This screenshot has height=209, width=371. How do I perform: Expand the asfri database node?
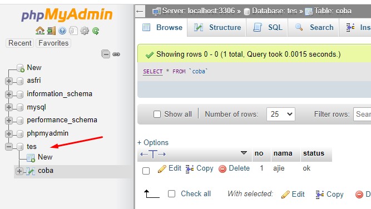pos(9,81)
